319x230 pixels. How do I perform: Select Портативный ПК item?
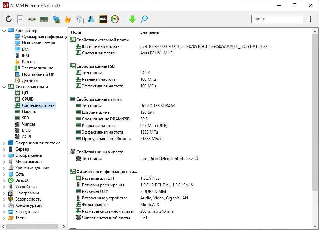tap(35, 74)
